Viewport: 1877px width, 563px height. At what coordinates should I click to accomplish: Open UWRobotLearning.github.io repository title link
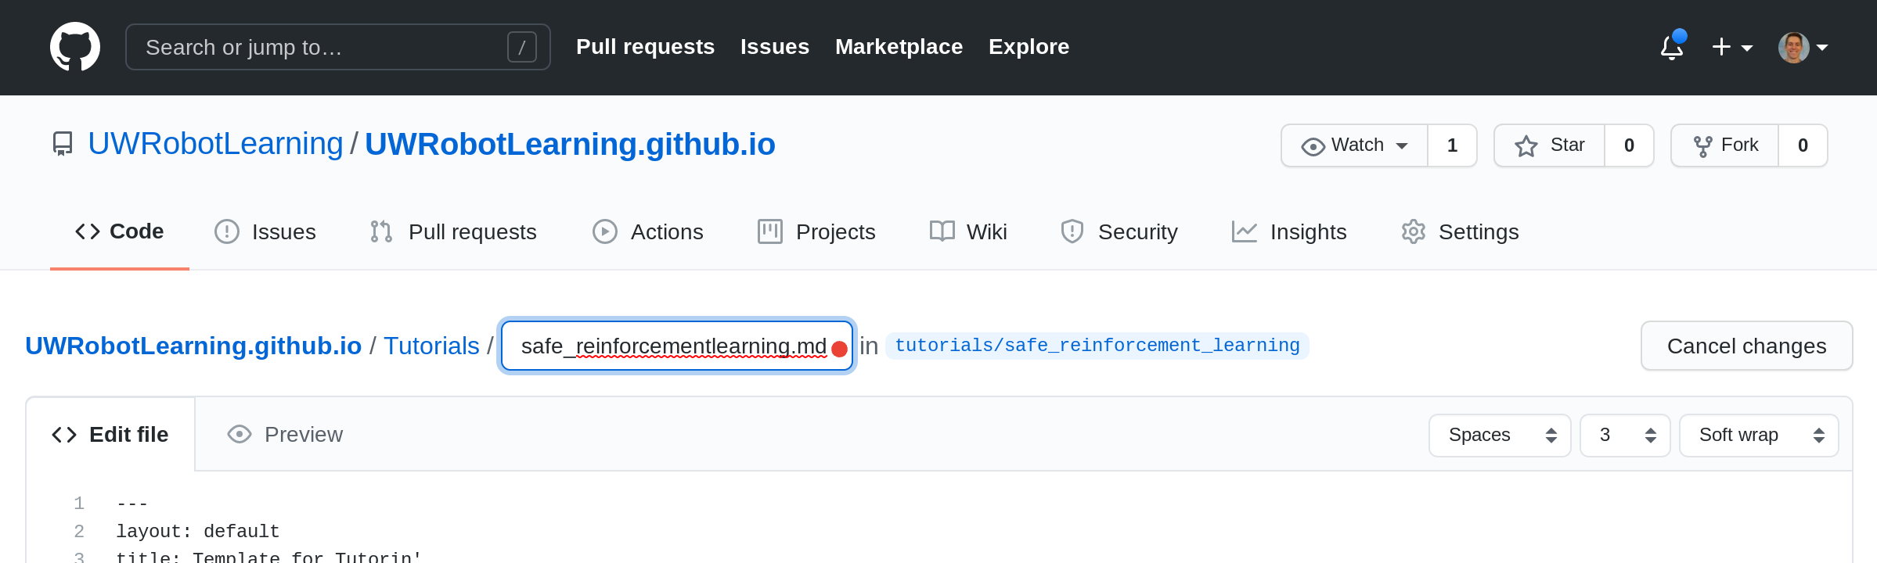tap(570, 144)
